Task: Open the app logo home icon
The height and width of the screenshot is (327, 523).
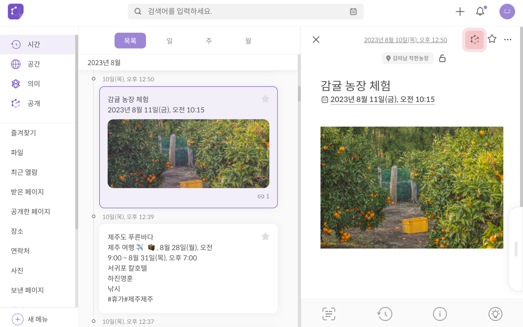Action: 16,11
